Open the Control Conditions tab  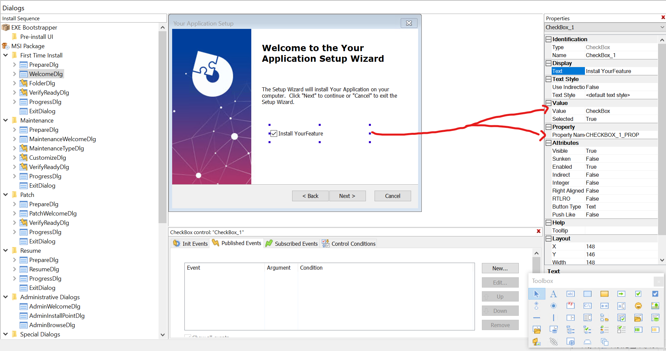(x=349, y=243)
